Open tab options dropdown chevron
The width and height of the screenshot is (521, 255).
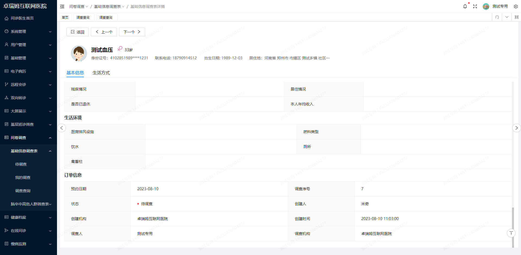pyautogui.click(x=507, y=17)
